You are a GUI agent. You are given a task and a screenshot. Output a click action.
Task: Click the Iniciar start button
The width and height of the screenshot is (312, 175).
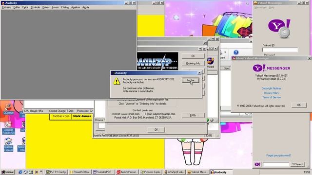8,172
